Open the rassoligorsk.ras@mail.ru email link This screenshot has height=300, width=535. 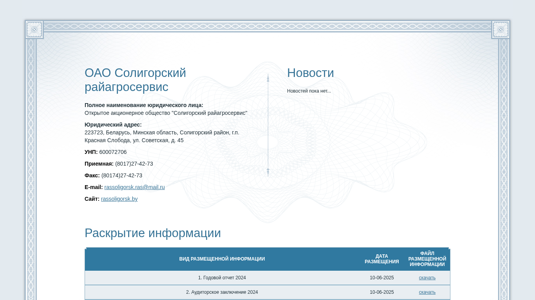pyautogui.click(x=134, y=187)
